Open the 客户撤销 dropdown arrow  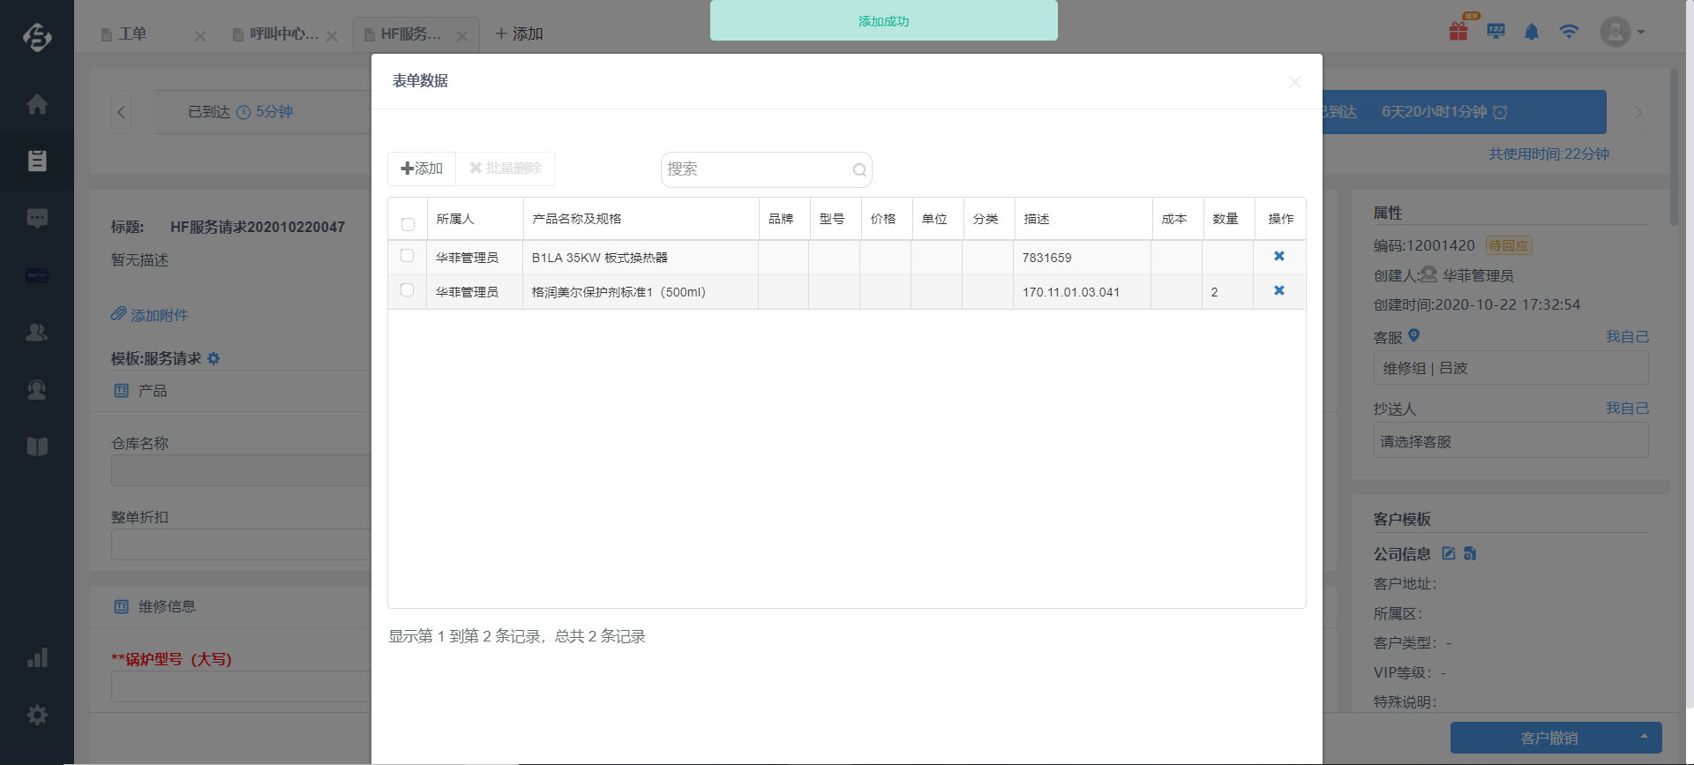pyautogui.click(x=1644, y=737)
